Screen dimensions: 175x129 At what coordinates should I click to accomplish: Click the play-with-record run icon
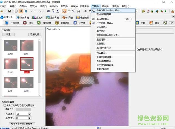click(161, 11)
